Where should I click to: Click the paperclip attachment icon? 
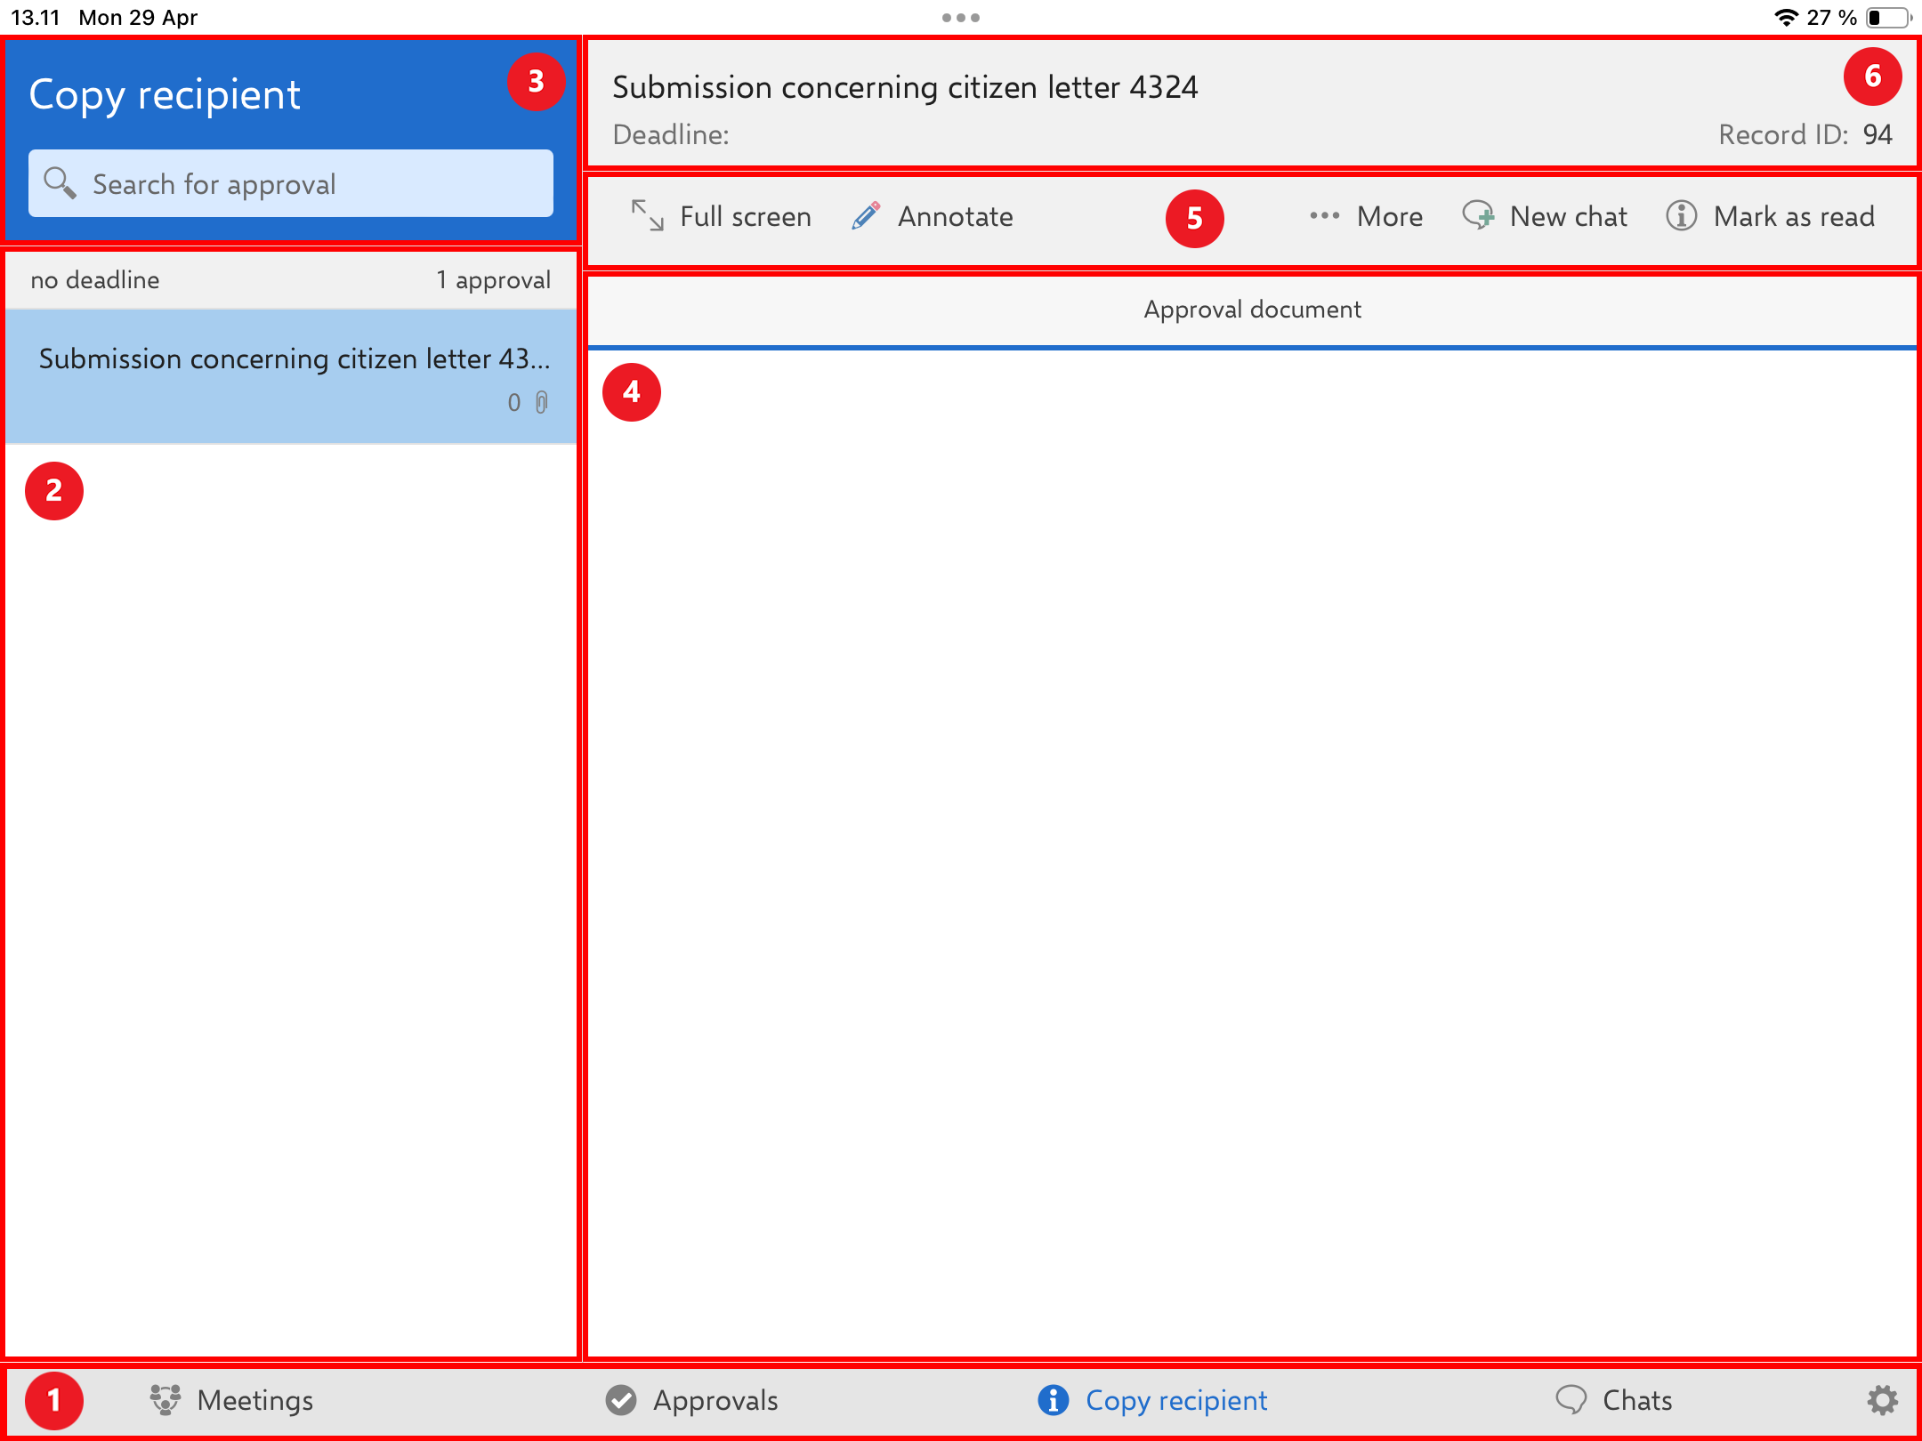coord(542,403)
